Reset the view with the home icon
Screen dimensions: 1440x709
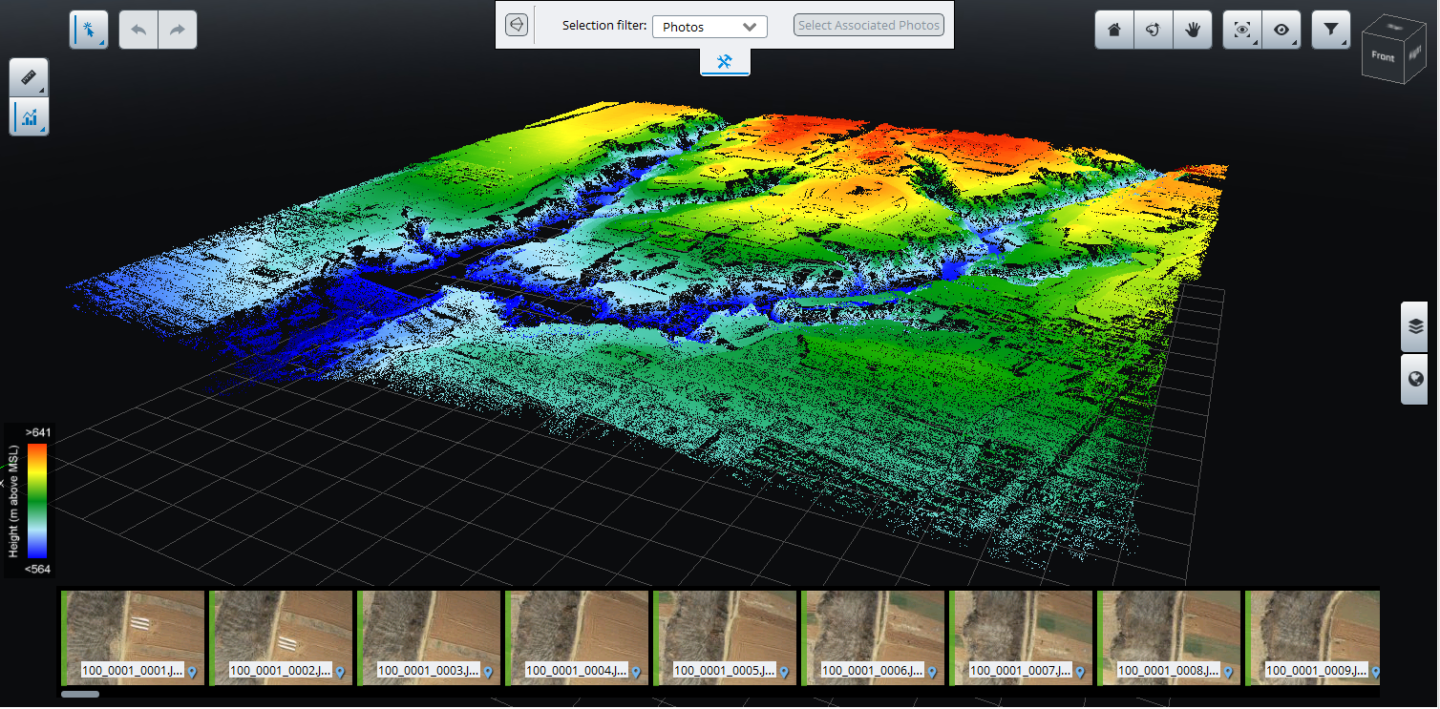point(1113,30)
